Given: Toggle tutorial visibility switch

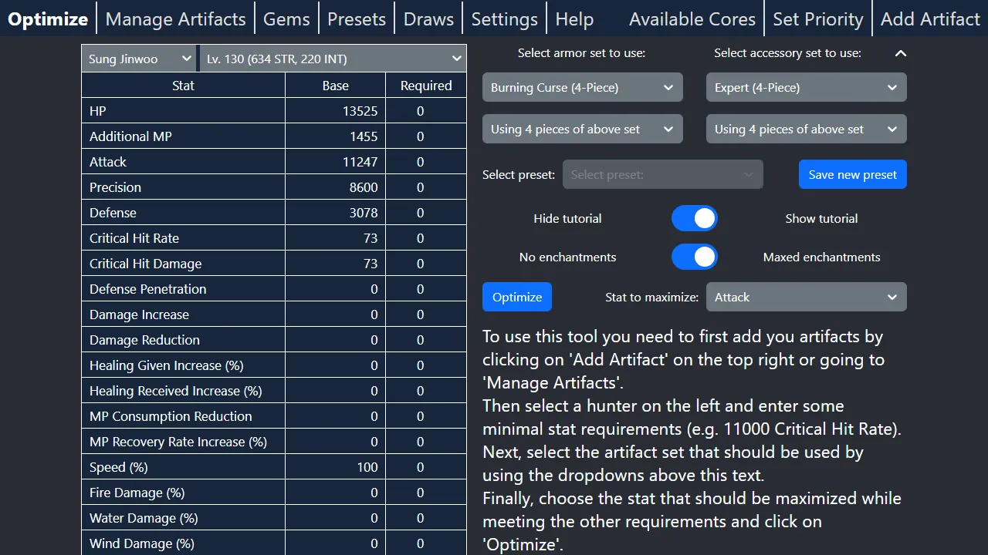Looking at the screenshot, I should tap(694, 218).
